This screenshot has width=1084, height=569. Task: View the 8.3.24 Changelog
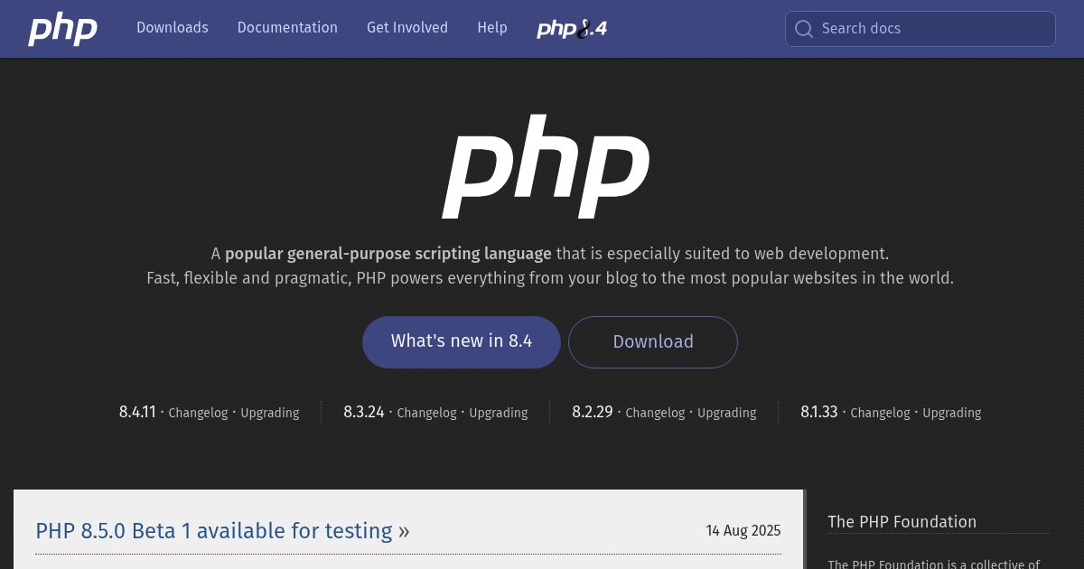click(x=426, y=413)
